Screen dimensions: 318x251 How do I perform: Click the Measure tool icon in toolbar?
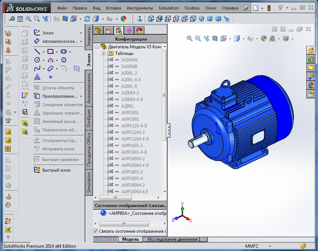pyautogui.click(x=12, y=19)
